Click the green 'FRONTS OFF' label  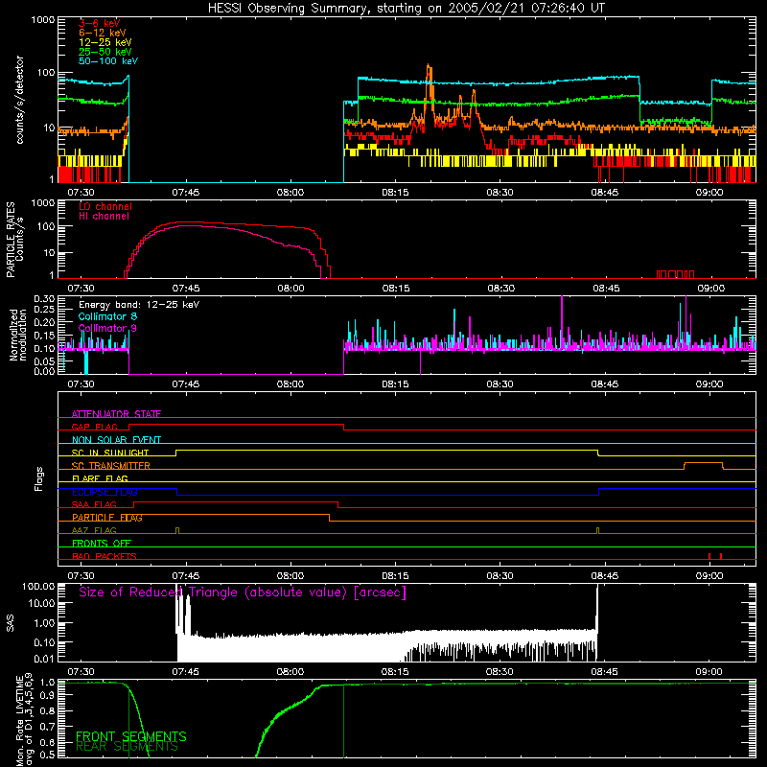pyautogui.click(x=102, y=543)
